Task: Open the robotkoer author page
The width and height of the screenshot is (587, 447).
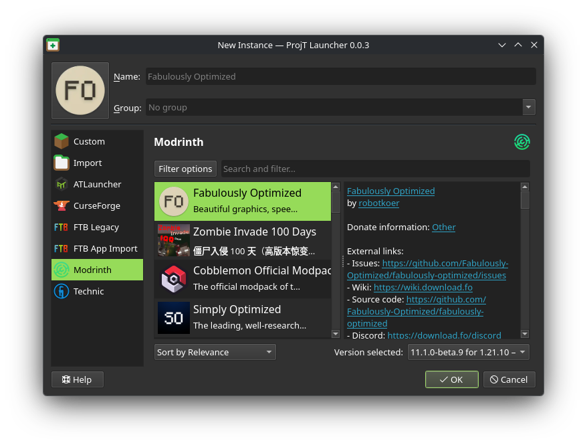Action: tap(378, 203)
